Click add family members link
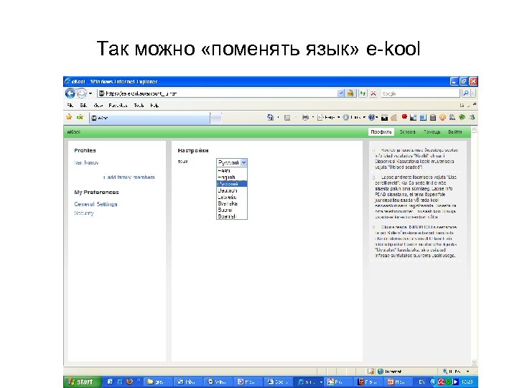Viewport: 517px width, 388px height. pyautogui.click(x=129, y=177)
